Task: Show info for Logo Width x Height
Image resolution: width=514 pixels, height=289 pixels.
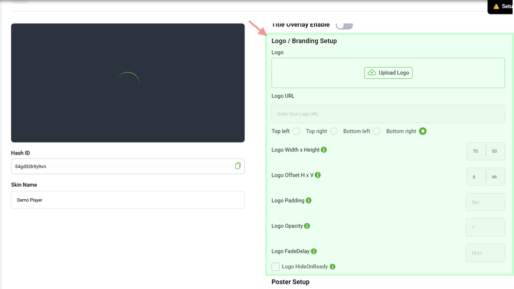Action: 324,150
